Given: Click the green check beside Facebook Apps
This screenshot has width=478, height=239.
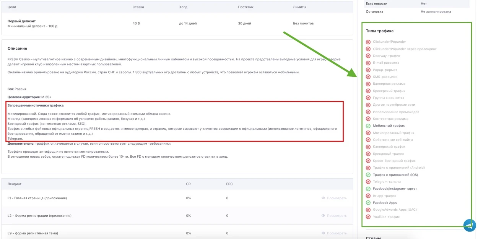Looking at the screenshot, I should tap(368, 203).
